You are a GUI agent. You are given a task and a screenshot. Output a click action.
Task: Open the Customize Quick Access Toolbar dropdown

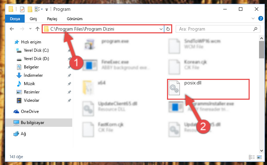point(47,9)
